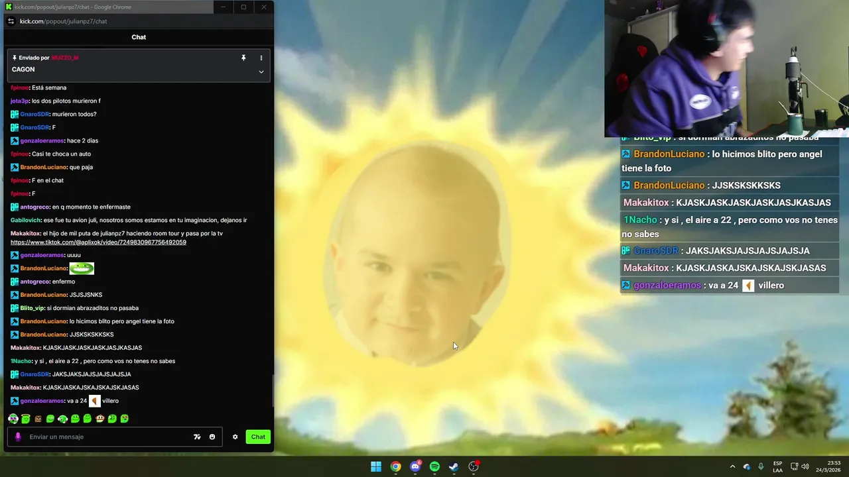The image size is (849, 477).
Task: Click message 'si dormian abrazaditos no pasaba' in popout
Action: [93, 308]
